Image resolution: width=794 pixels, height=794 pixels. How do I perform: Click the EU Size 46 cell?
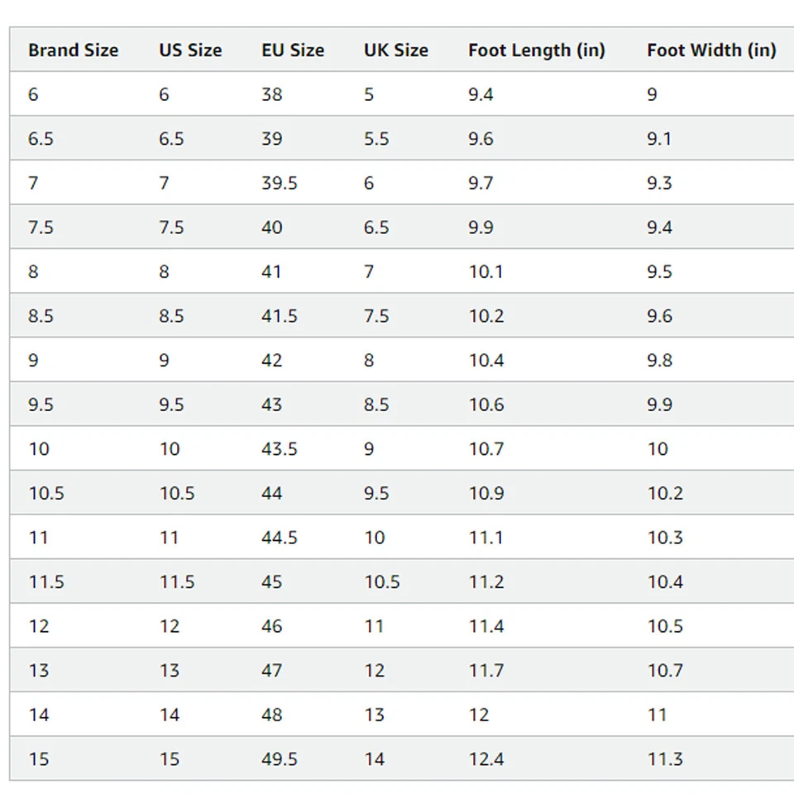pyautogui.click(x=272, y=626)
